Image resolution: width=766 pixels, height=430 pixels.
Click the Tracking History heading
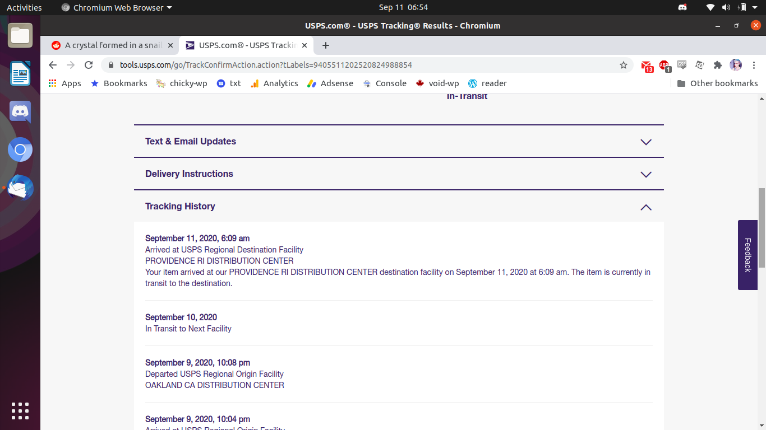click(x=180, y=207)
